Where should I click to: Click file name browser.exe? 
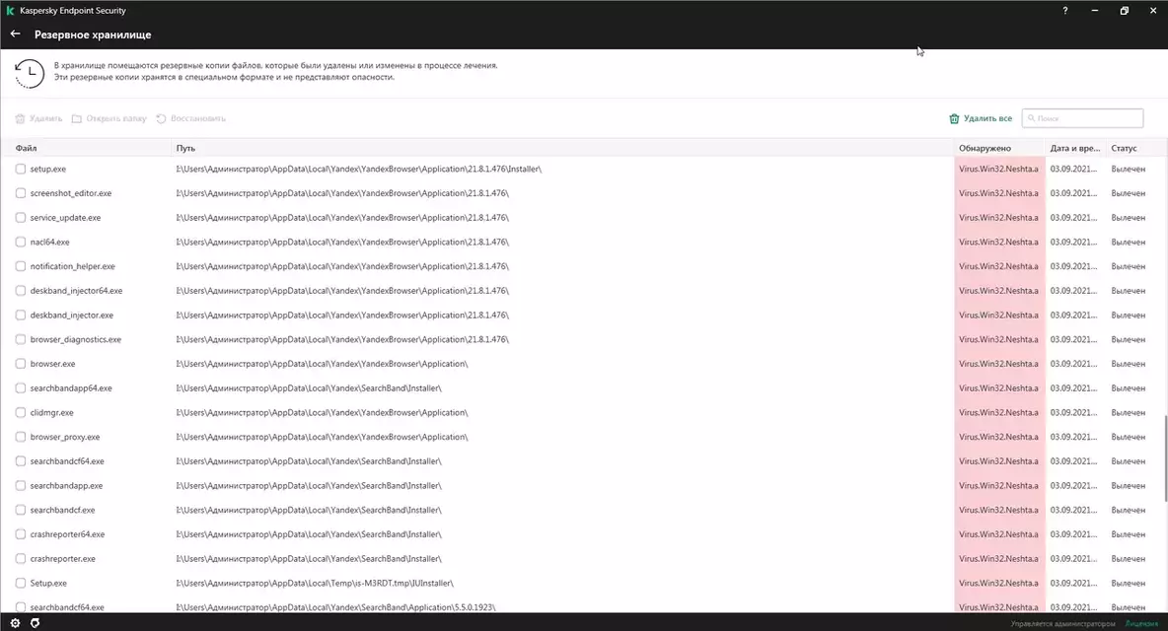(x=53, y=364)
